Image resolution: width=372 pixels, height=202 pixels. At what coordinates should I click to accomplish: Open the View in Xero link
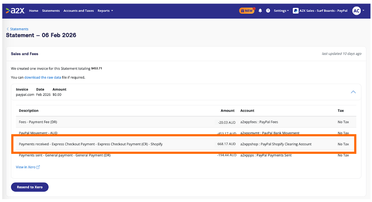click(x=26, y=167)
